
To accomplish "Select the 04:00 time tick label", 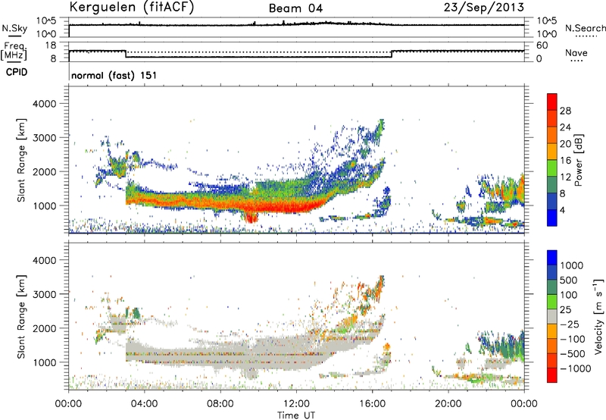I will [x=144, y=404].
